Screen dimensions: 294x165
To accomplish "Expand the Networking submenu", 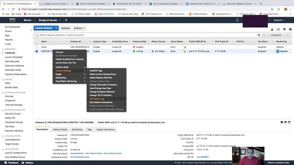I will (70, 77).
